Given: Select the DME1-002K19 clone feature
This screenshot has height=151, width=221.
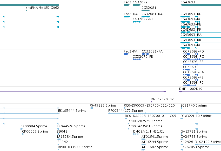Looking at the screenshot, I should [200, 91].
